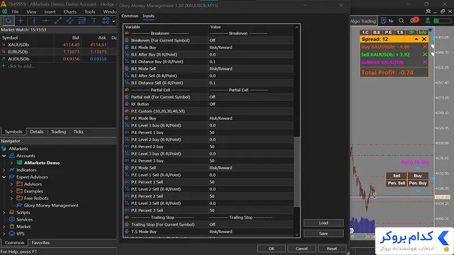Screen dimensions: 454x255
Task: Select the text label tool
Action: (94, 21)
